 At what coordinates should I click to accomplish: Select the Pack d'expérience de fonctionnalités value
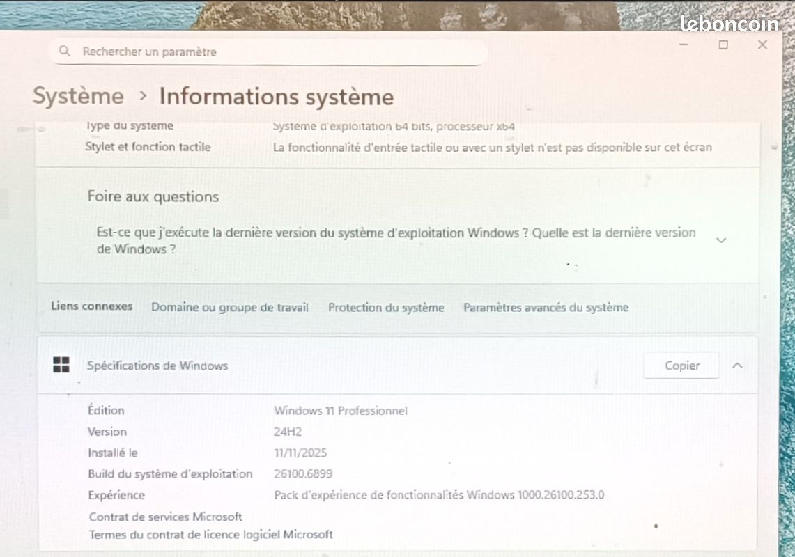[x=439, y=494]
